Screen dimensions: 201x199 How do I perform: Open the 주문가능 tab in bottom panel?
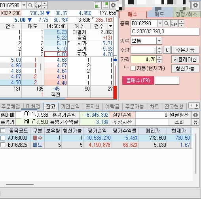point(135,106)
